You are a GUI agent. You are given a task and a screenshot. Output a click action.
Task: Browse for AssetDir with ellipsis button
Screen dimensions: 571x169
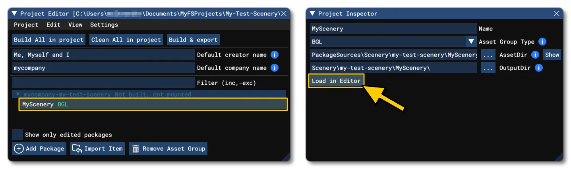pos(488,55)
